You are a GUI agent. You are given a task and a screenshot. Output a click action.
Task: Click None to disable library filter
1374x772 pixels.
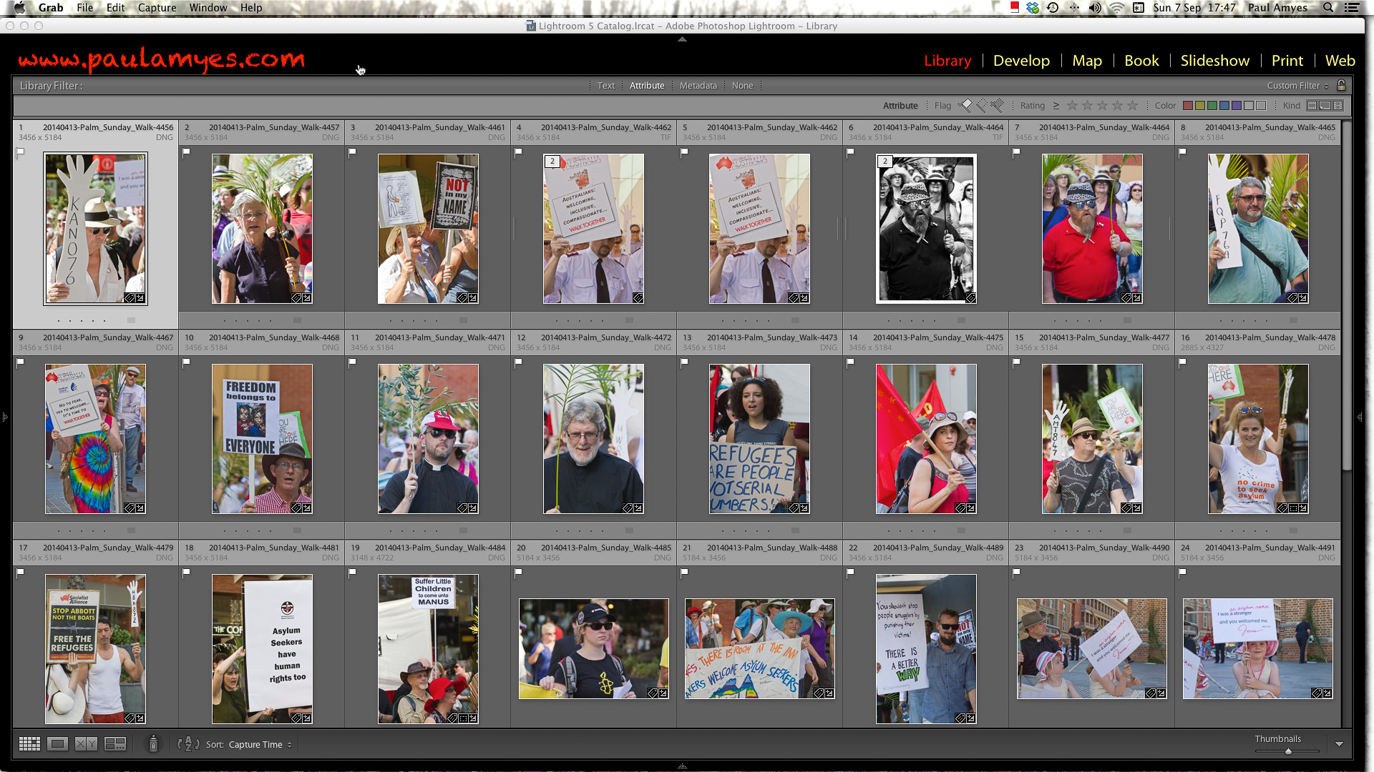click(742, 85)
